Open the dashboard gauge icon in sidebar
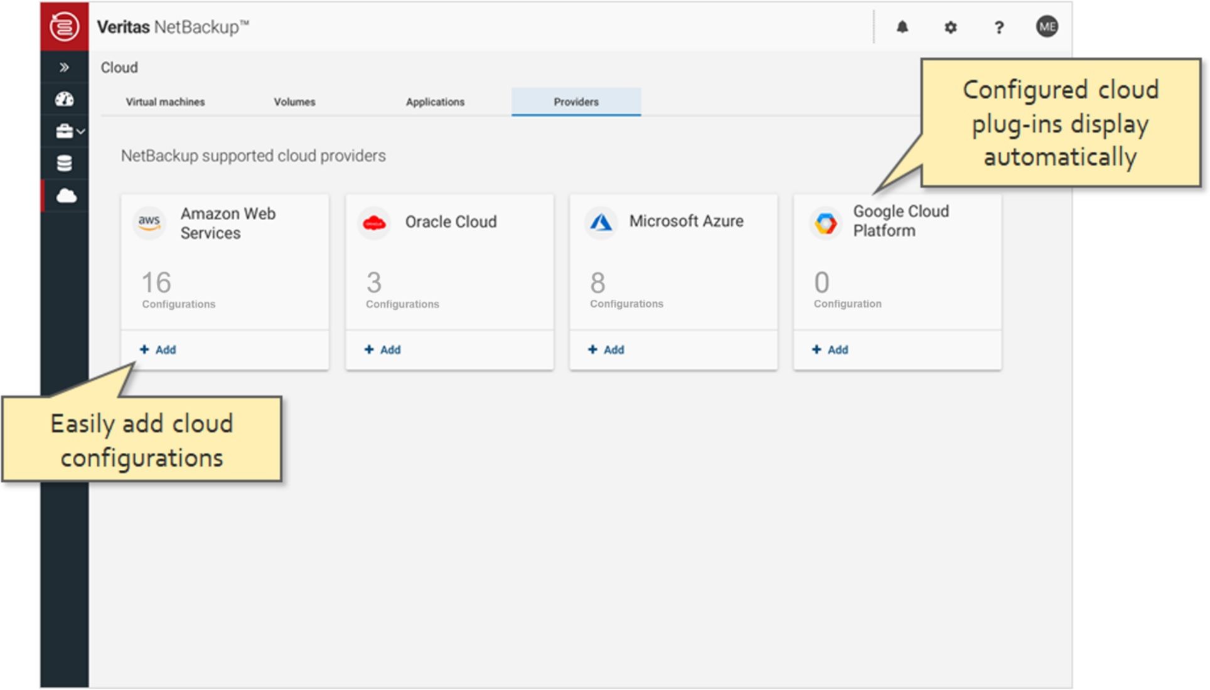The image size is (1210, 690). 64,99
